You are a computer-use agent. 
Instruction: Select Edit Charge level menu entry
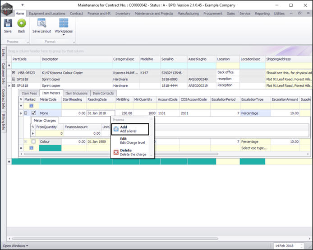click(132, 141)
